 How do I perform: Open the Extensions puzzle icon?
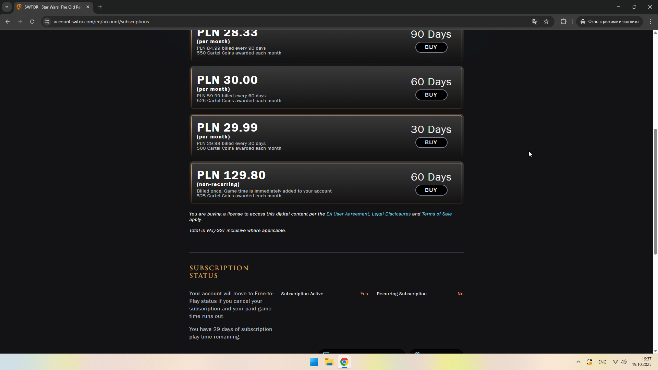pos(563,22)
